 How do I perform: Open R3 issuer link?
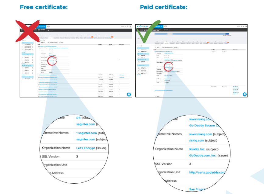coord(78,118)
